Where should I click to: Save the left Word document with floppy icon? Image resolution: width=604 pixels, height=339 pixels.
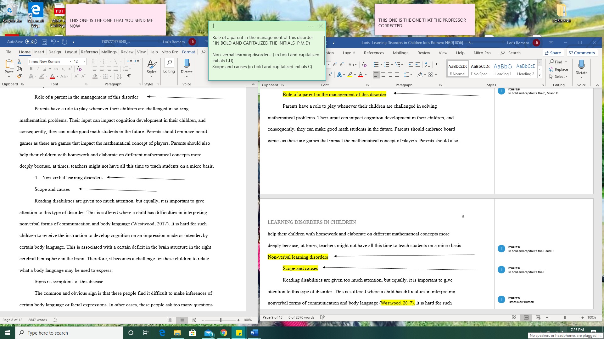(x=44, y=42)
